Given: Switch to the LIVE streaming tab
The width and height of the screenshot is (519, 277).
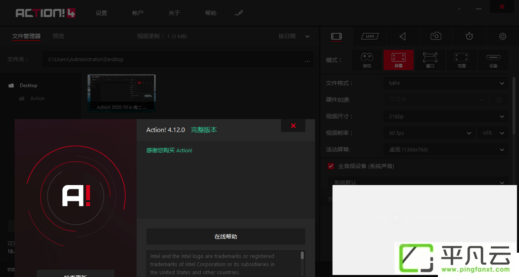Looking at the screenshot, I should tap(370, 36).
